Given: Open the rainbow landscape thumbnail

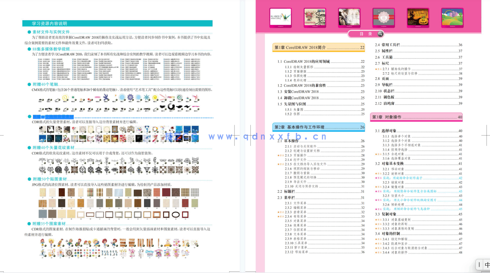Looking at the screenshot, I should point(452,17).
